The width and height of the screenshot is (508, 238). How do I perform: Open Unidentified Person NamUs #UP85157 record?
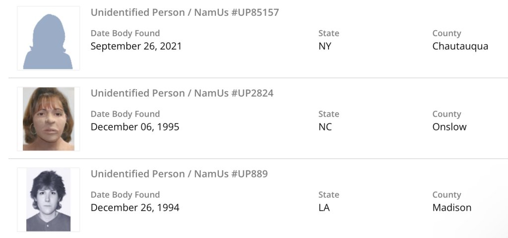coord(185,12)
